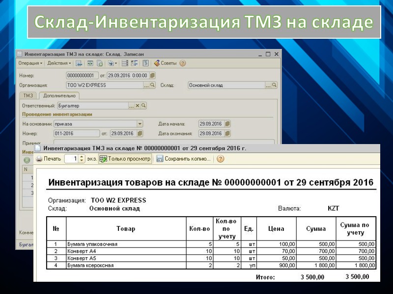
Task: Click the Организация field ТОО W2 EXPRESS
Action: (105, 85)
